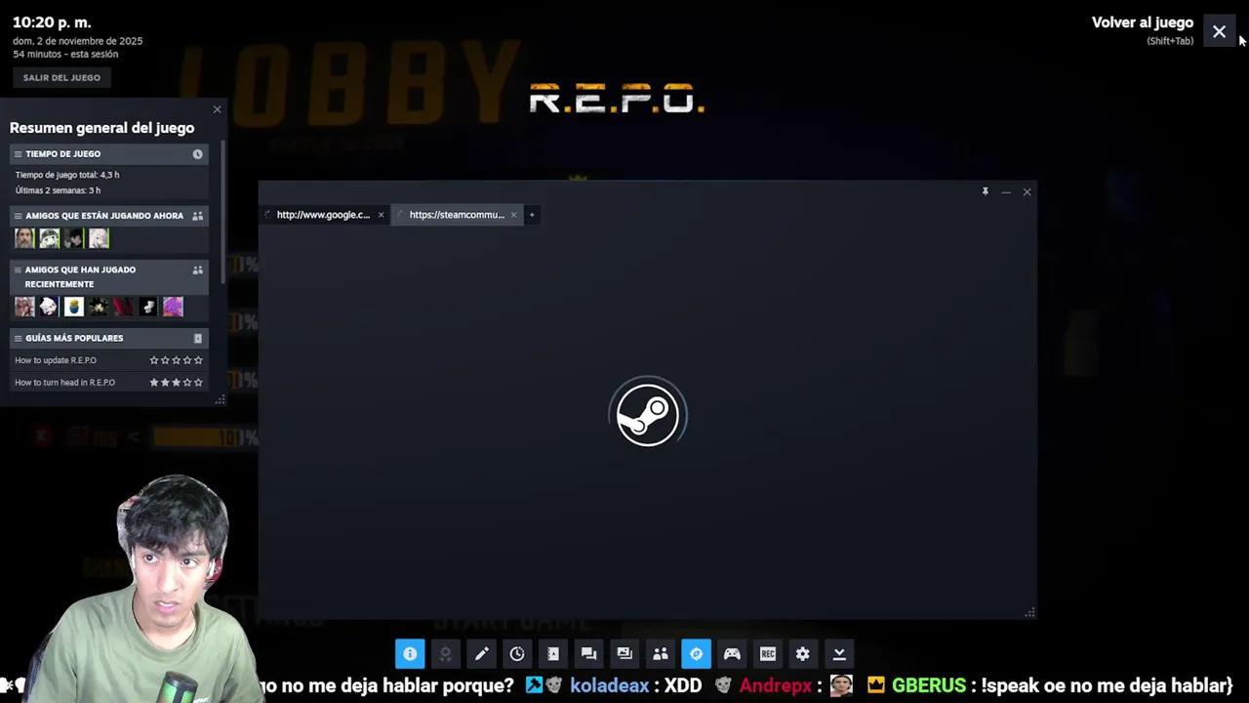Click the 10:20 p. m. clock text

[52, 22]
